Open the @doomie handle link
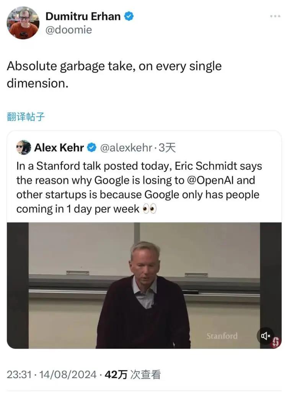The image size is (287, 393). coord(68,30)
